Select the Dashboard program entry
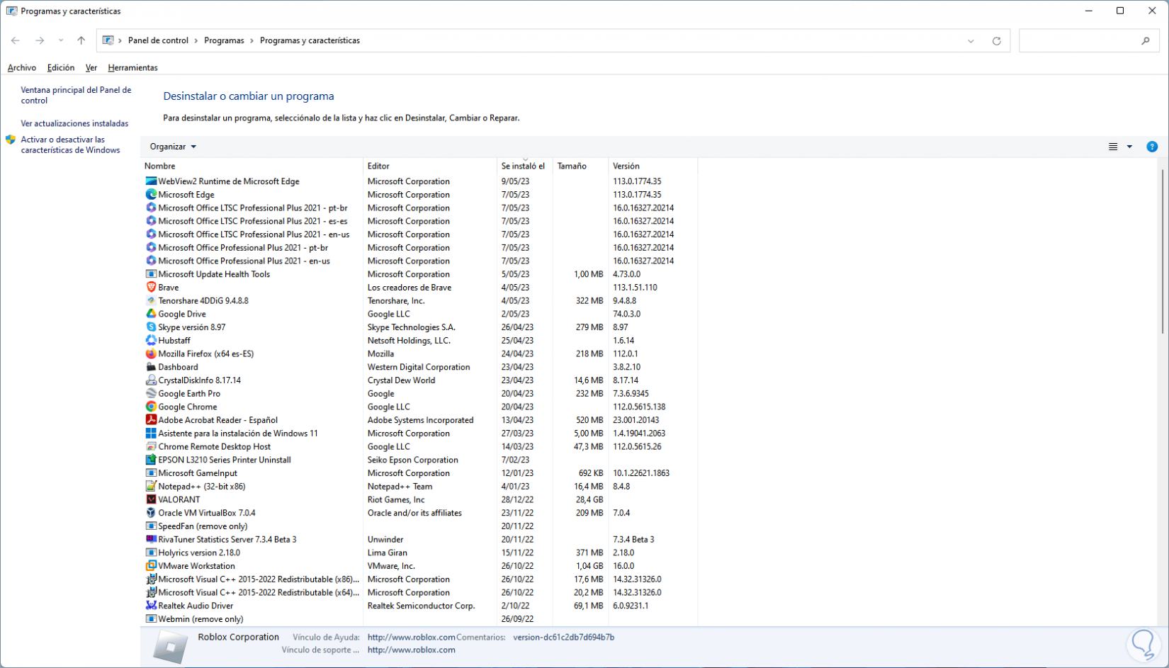Viewport: 1169px width, 668px height. [419, 367]
